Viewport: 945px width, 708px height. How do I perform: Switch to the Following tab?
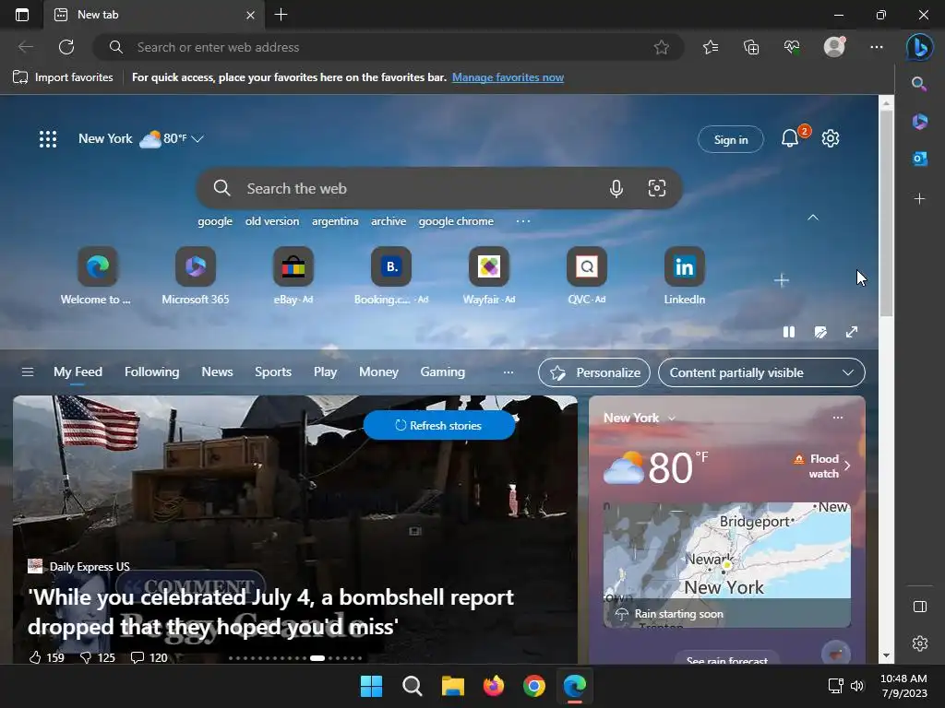(152, 372)
